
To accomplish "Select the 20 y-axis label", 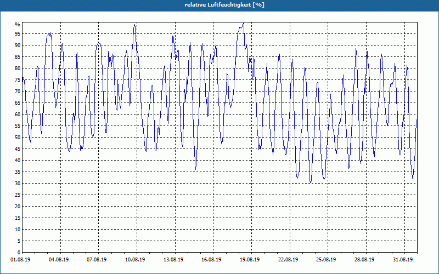I will pos(18,207).
